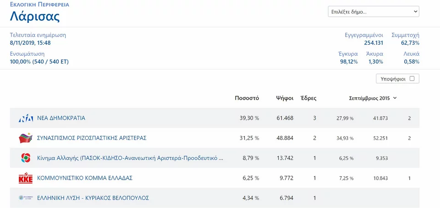Click the valid votes value 98,12%
The image size is (440, 208).
[x=349, y=62]
